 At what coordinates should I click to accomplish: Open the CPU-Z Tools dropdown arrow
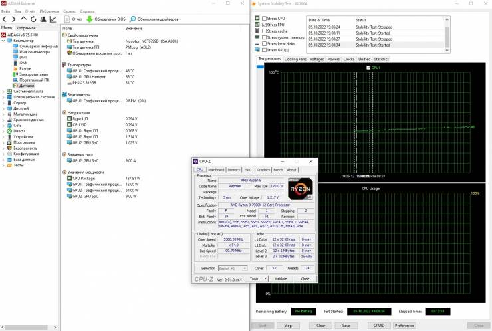point(265,278)
